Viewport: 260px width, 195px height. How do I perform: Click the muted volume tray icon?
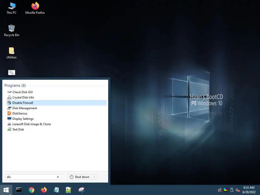pos(238,190)
